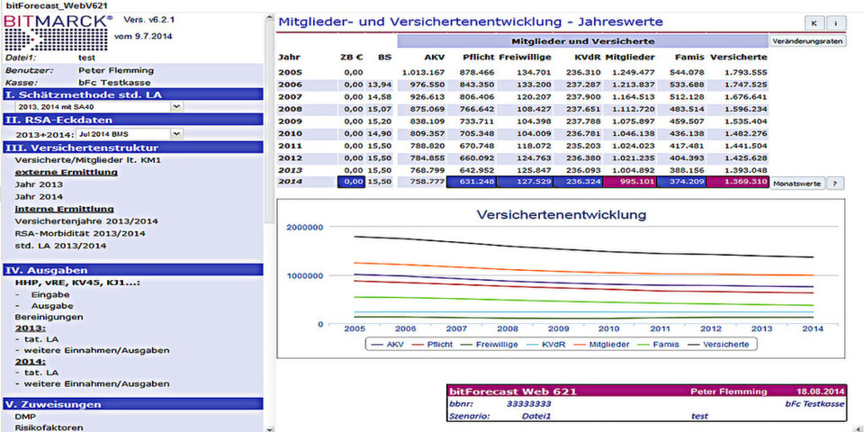Open section II. RSA-Eckdaten
This screenshot has height=432, width=864.
coord(133,120)
